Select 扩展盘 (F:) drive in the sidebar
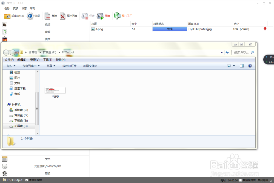 (x=19, y=126)
